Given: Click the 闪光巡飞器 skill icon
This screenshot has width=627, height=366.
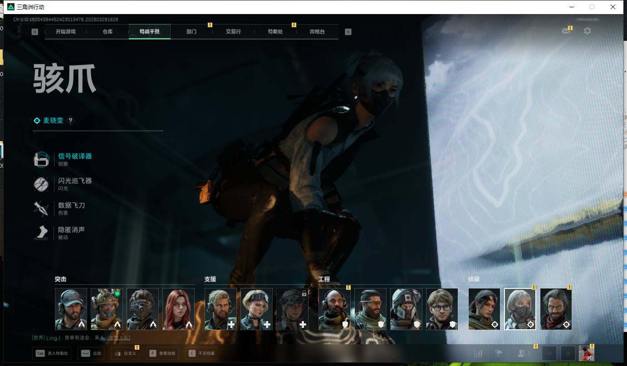Looking at the screenshot, I should pos(41,184).
